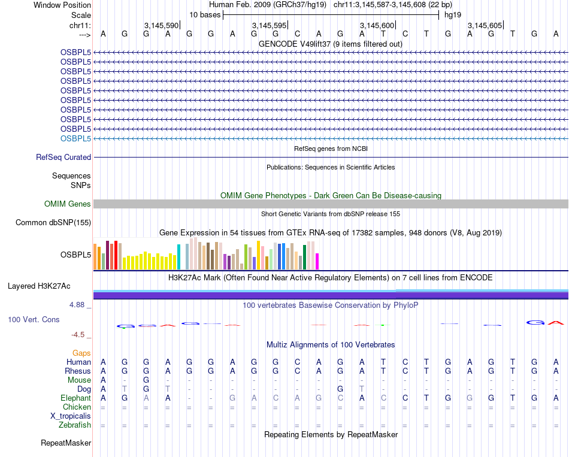The height and width of the screenshot is (457, 569).
Task: Click the large blue G conservation logo letter
Action: point(535,322)
